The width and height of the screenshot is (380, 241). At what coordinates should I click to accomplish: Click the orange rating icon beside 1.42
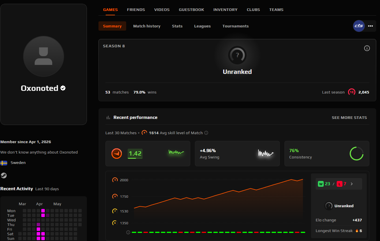(117, 154)
